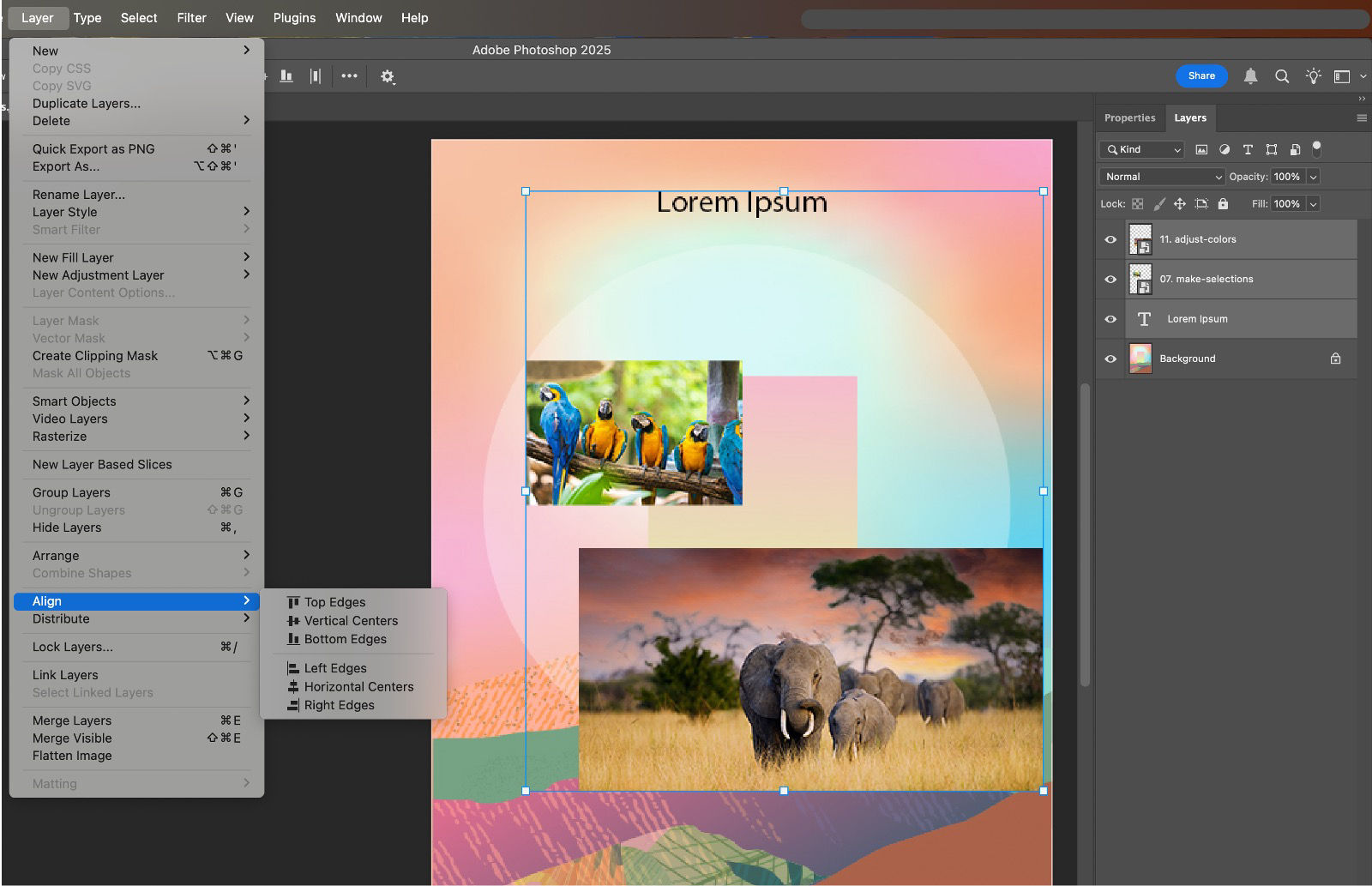Viewport: 1372px width, 886px height.
Task: Click the lock transparent pixels icon
Action: click(1138, 204)
